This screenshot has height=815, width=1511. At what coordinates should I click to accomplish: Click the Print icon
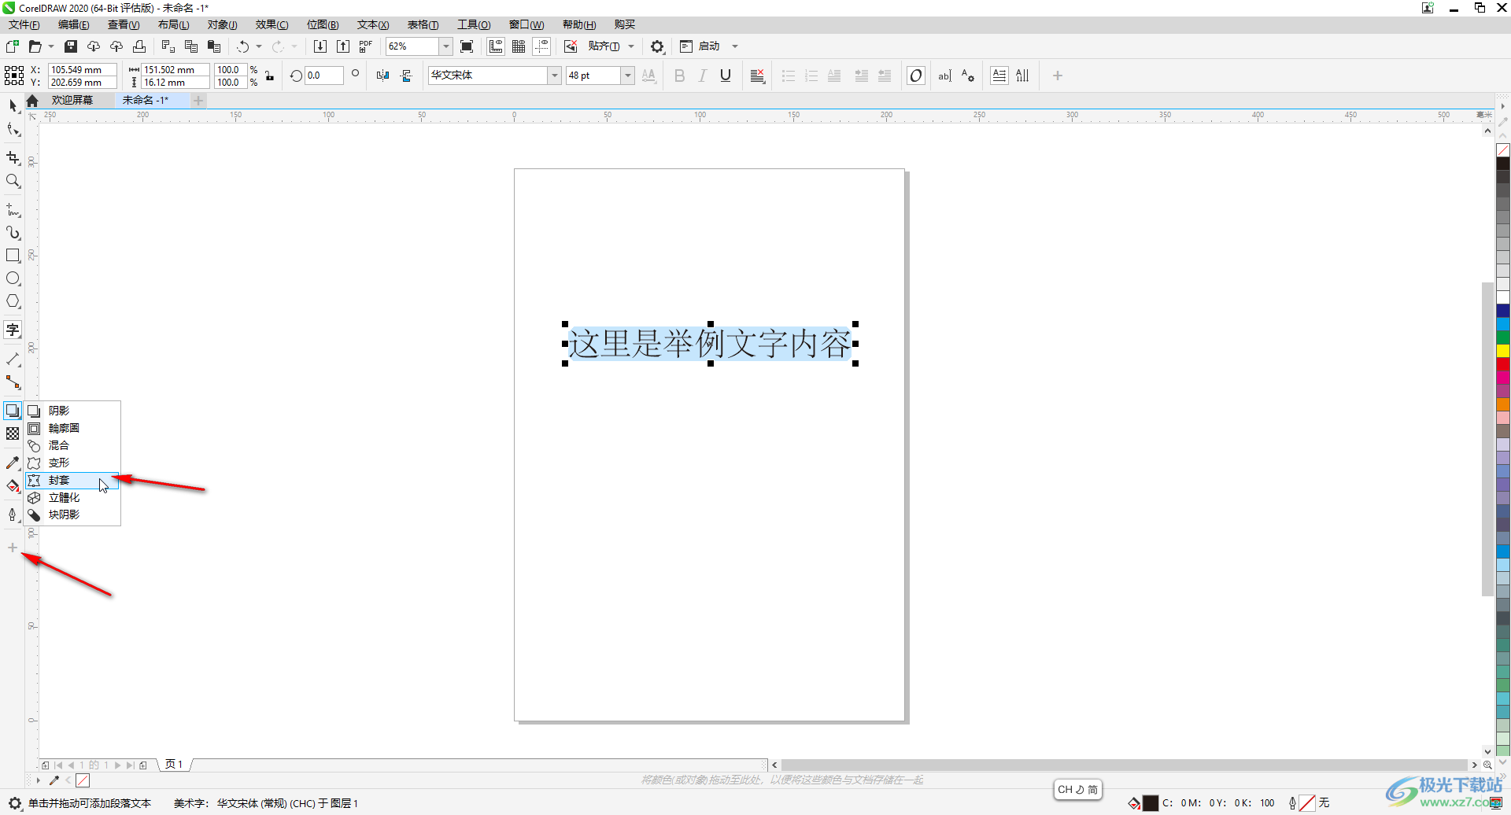(139, 46)
